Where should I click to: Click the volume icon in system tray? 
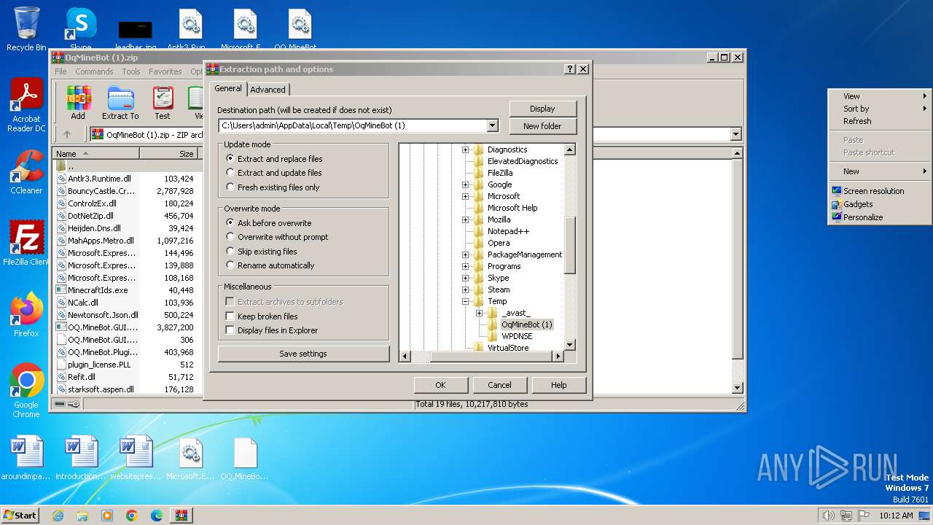pyautogui.click(x=828, y=516)
